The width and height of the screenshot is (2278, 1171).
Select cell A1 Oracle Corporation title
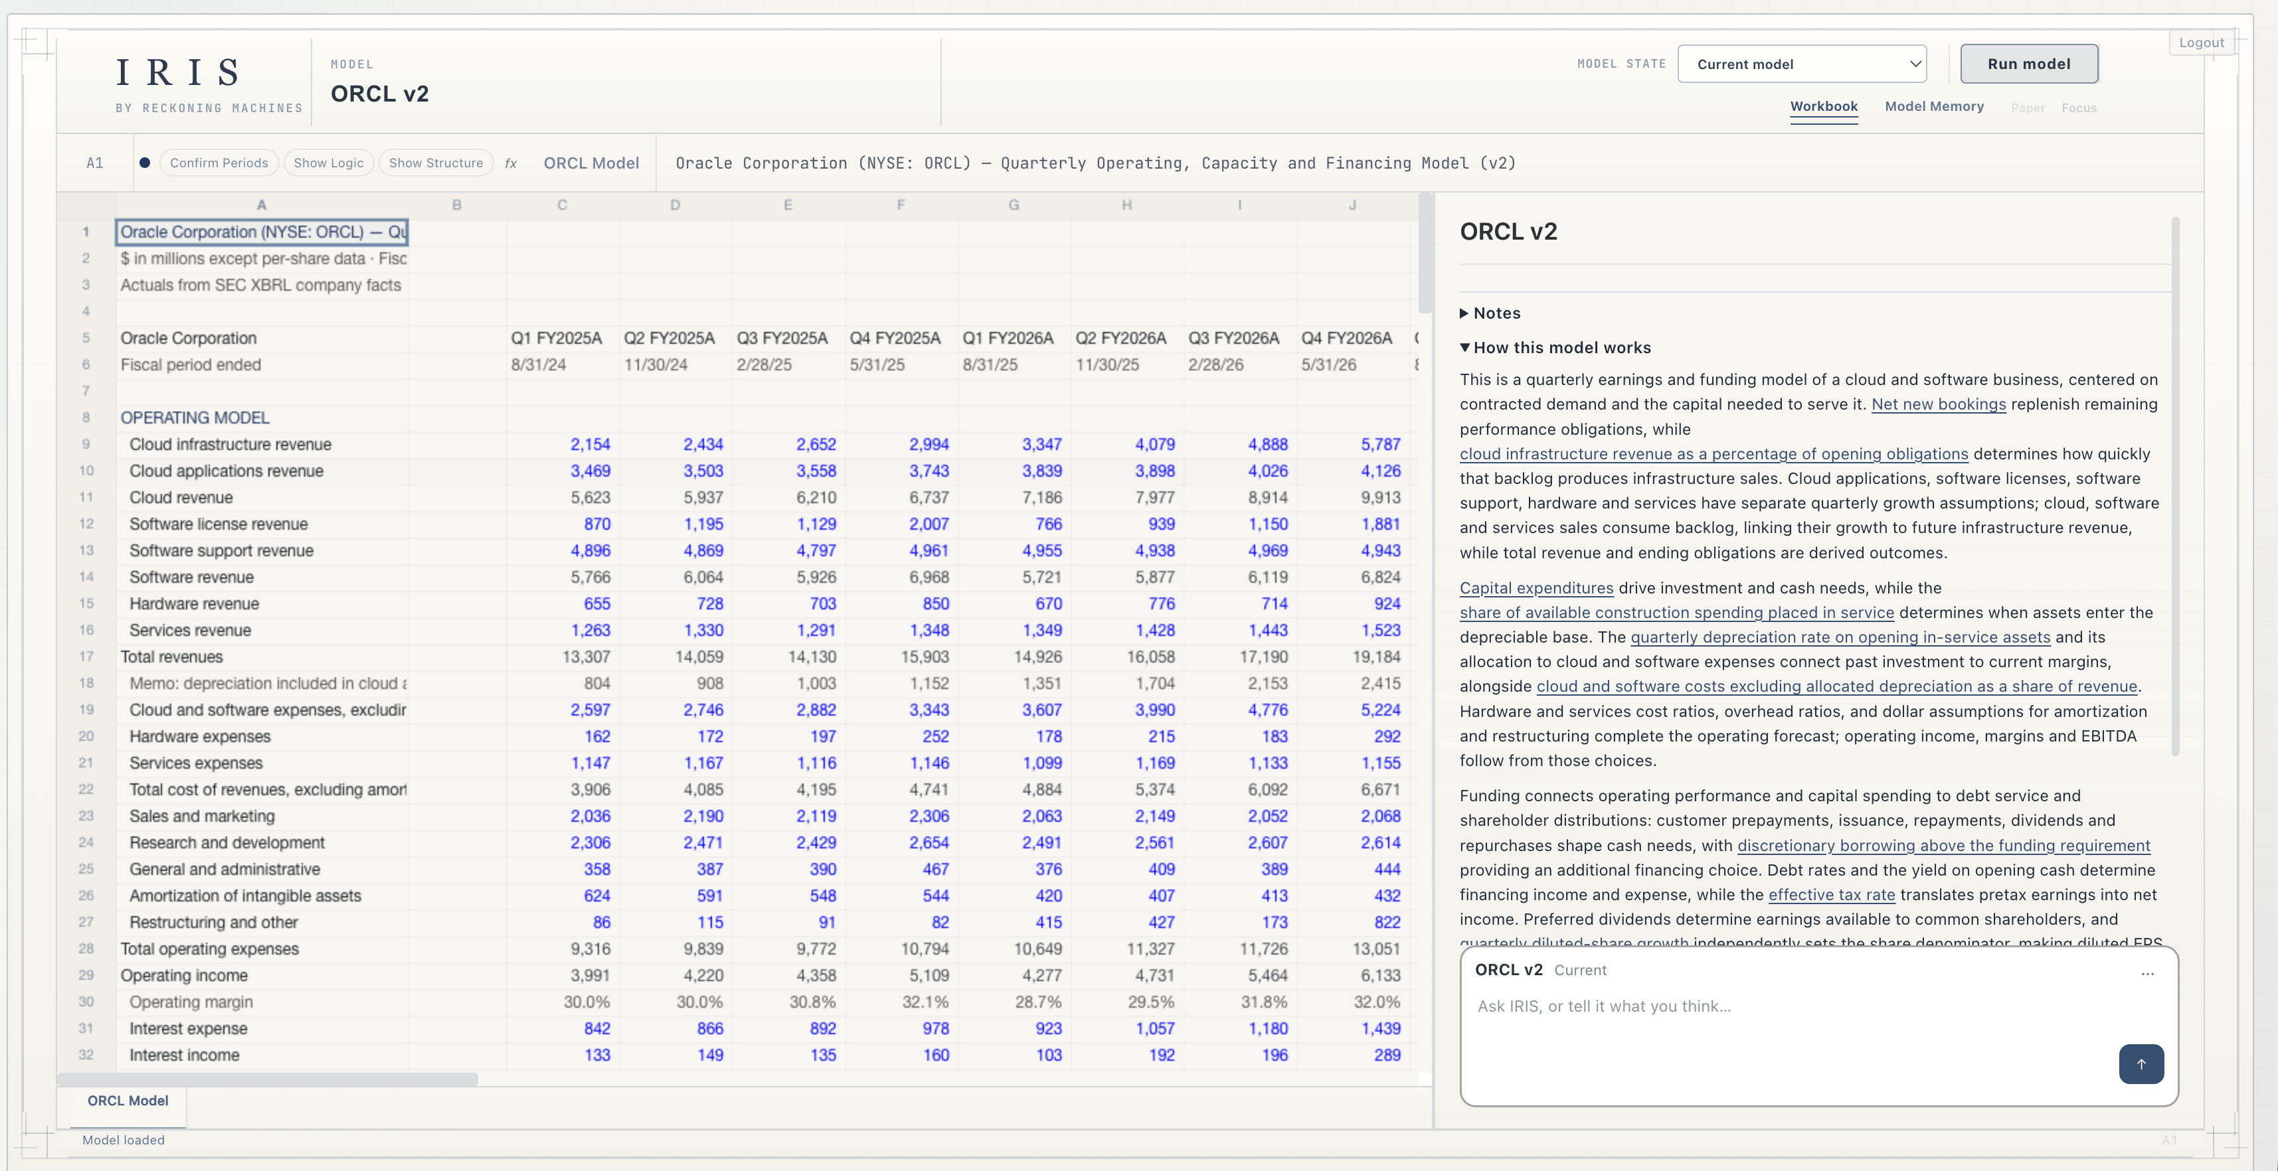tap(262, 232)
